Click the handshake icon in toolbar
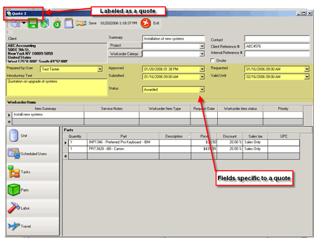This screenshot has height=238, width=314. tap(81, 23)
